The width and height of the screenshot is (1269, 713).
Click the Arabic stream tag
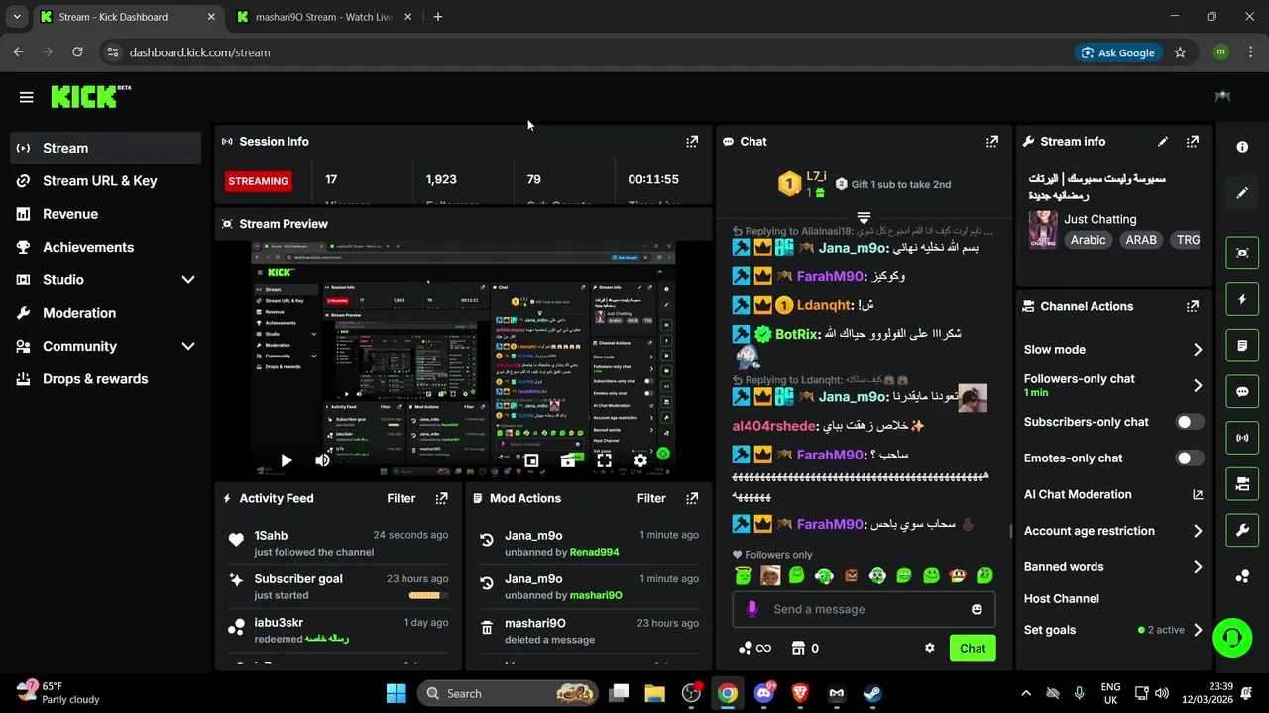tap(1088, 240)
